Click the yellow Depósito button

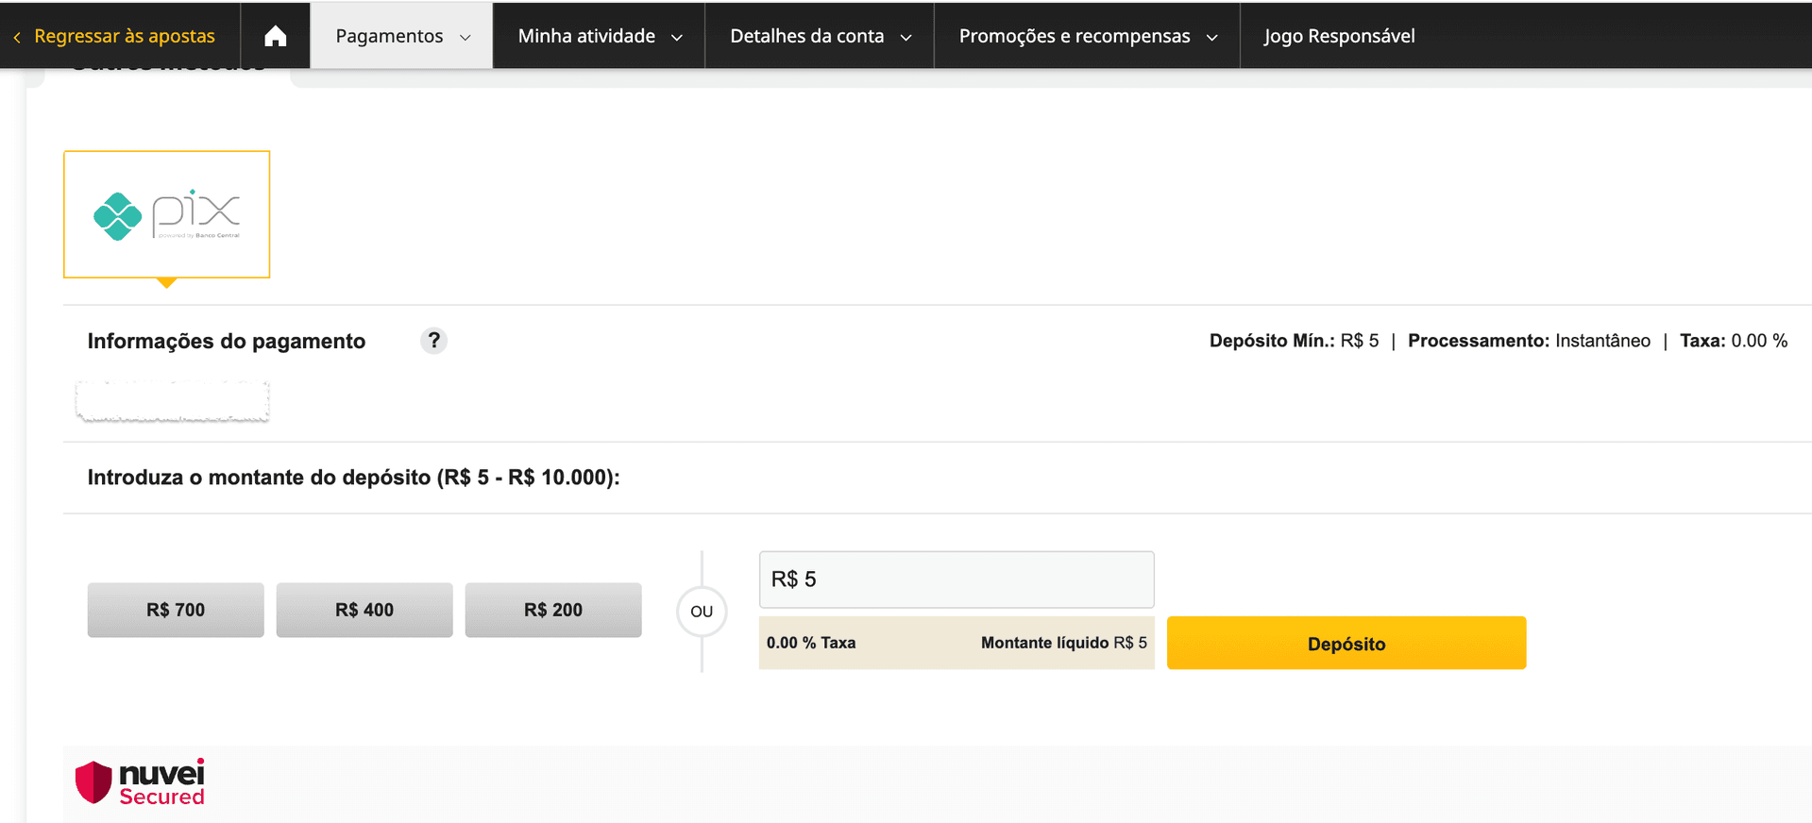tap(1346, 643)
